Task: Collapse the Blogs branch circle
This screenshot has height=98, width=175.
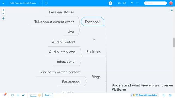Action: (x=86, y=81)
